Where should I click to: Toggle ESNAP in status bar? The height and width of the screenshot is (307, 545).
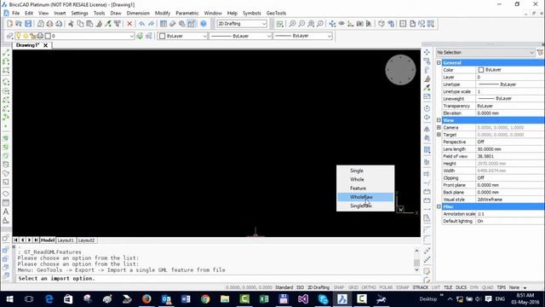point(403,287)
